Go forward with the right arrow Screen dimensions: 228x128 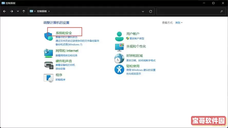click(x=12, y=11)
